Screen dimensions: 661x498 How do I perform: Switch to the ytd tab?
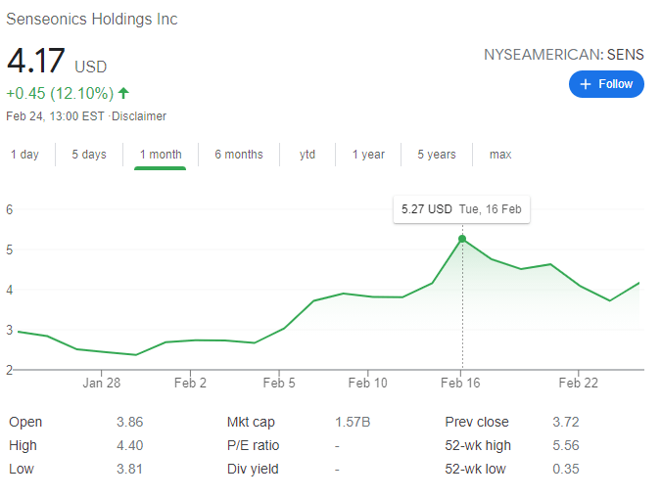(x=307, y=155)
